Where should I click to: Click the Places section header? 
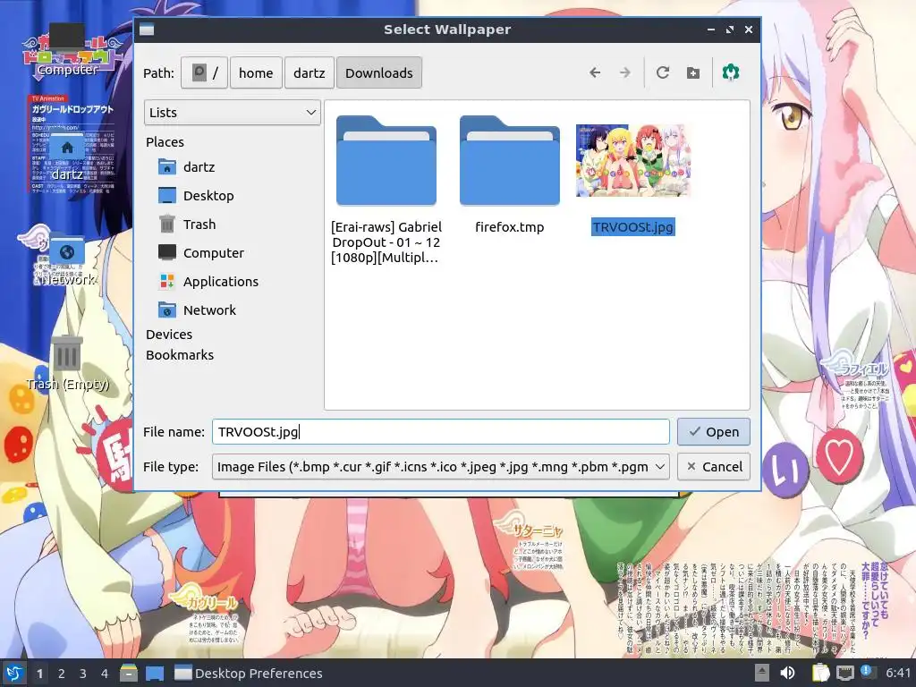click(165, 142)
